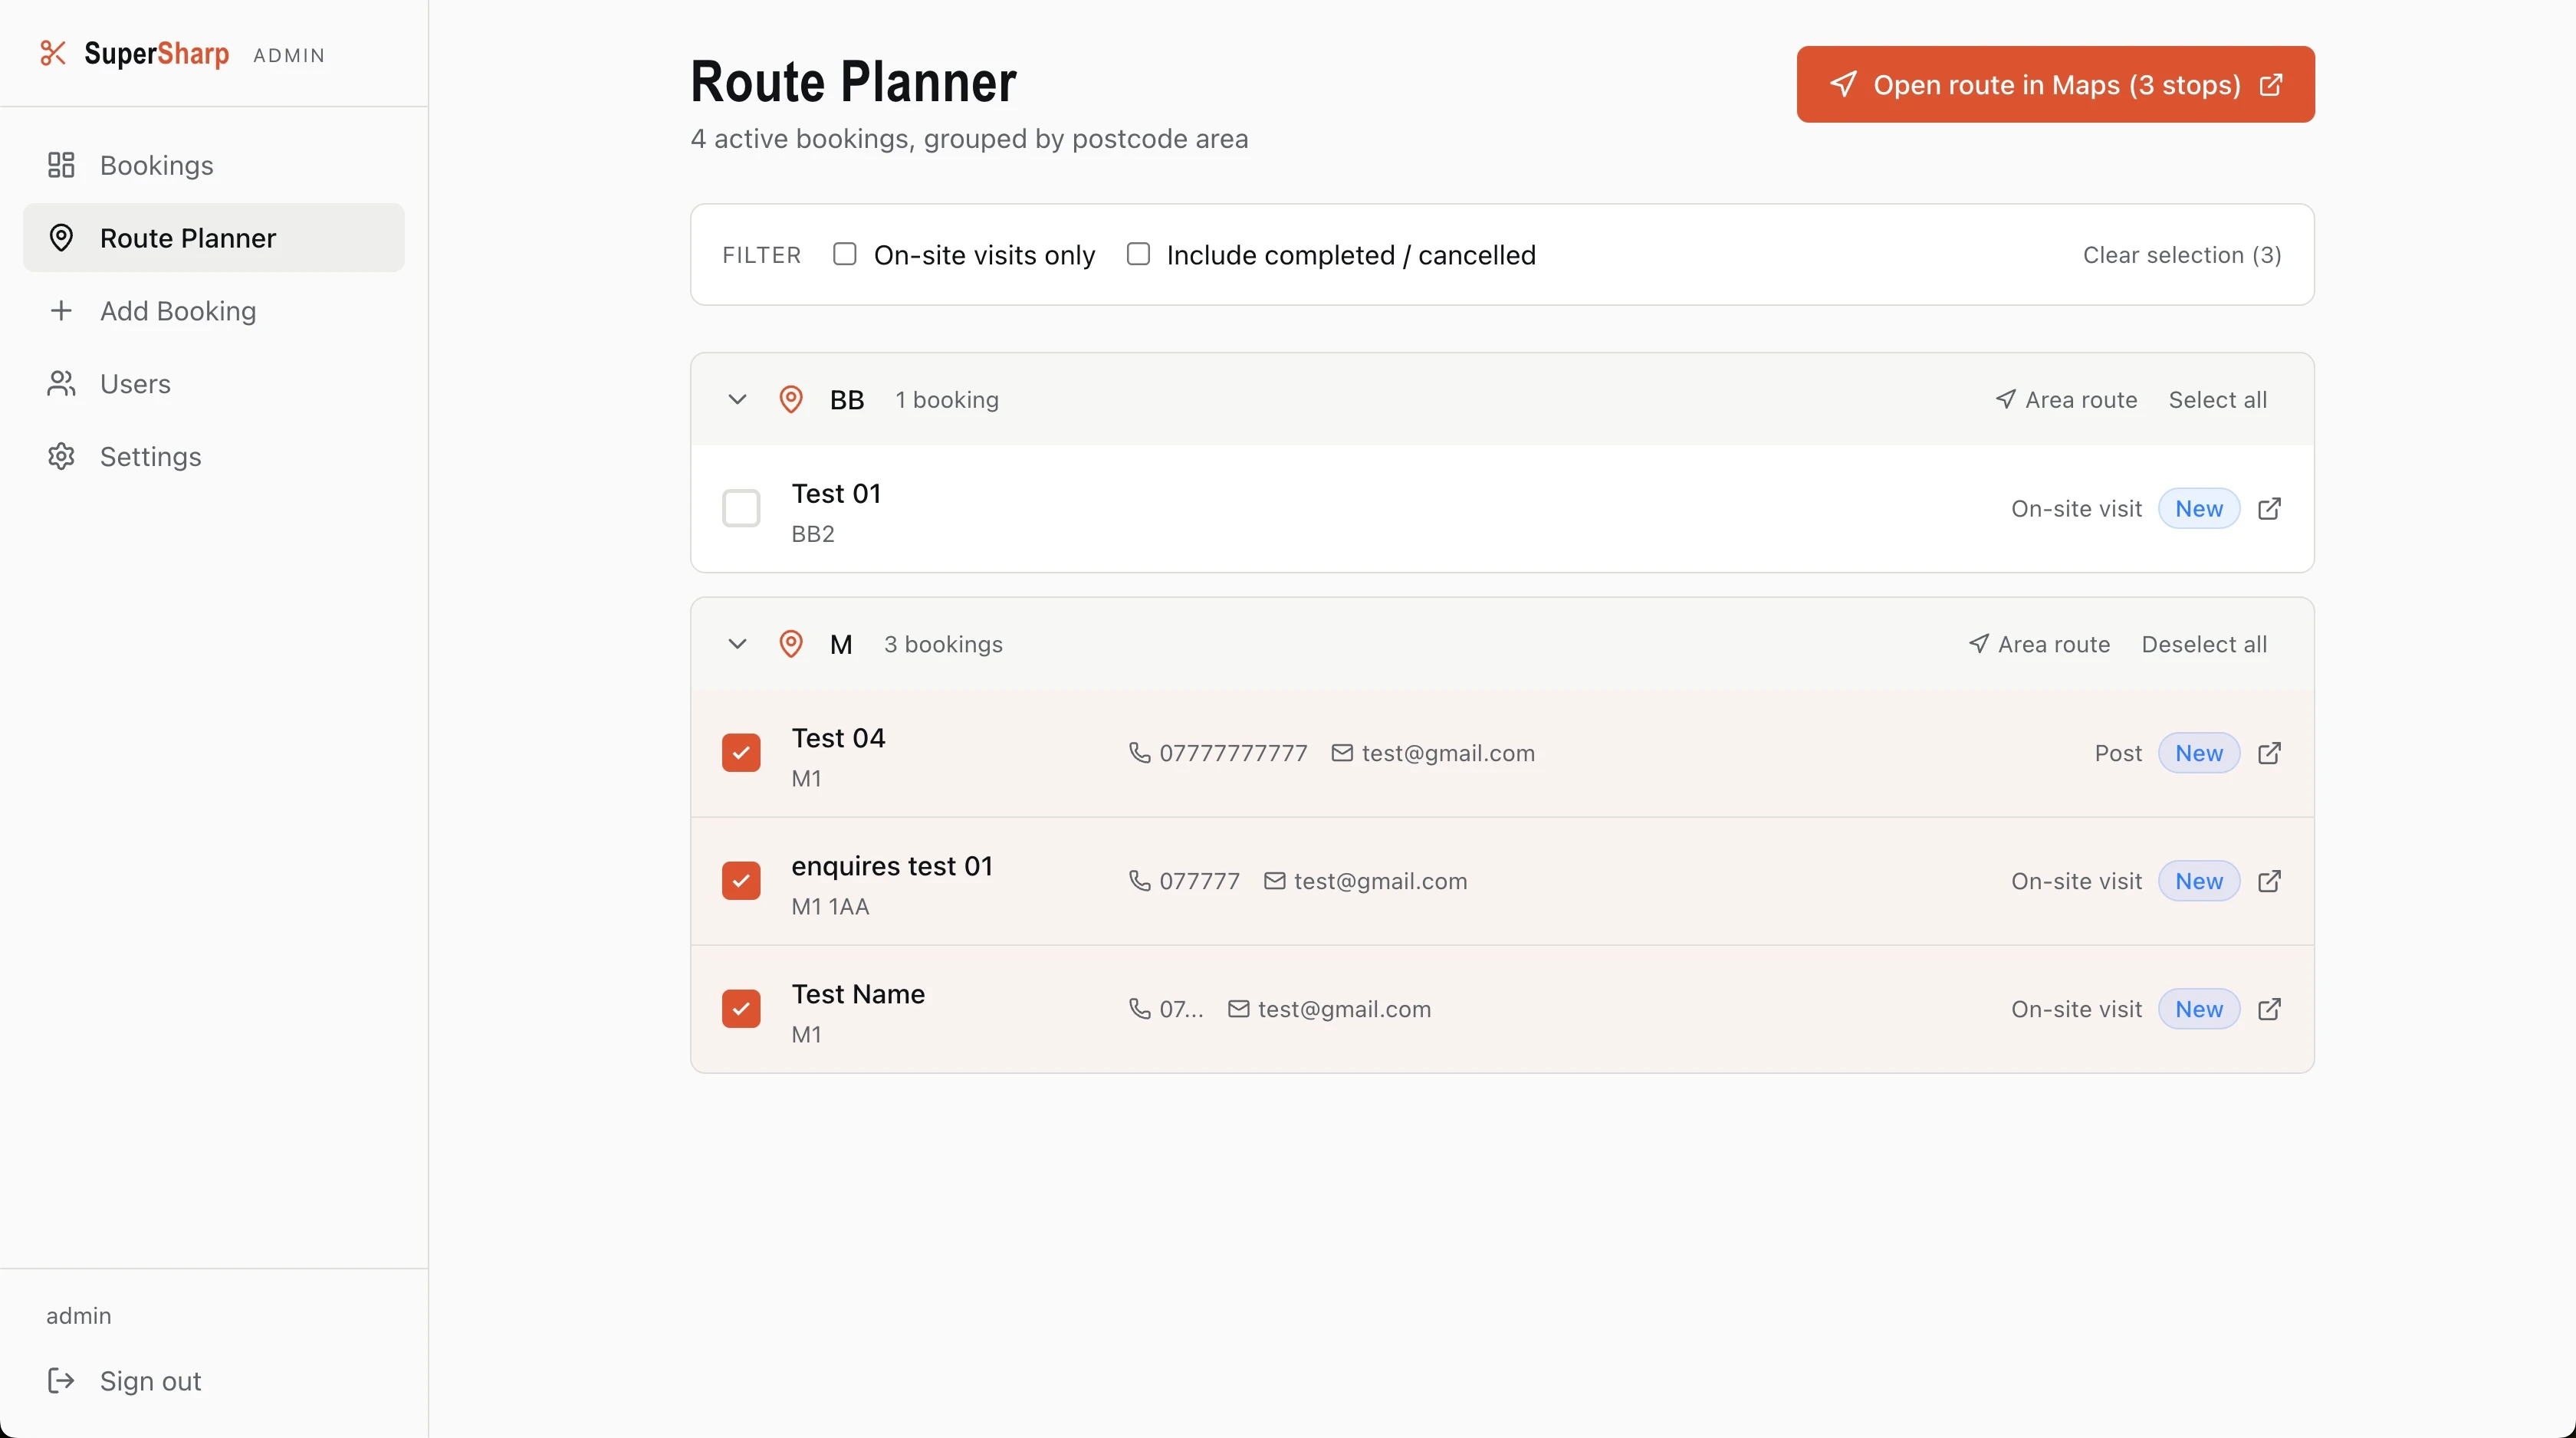
Task: Click the truncated phone number 07...
Action: point(1181,1009)
